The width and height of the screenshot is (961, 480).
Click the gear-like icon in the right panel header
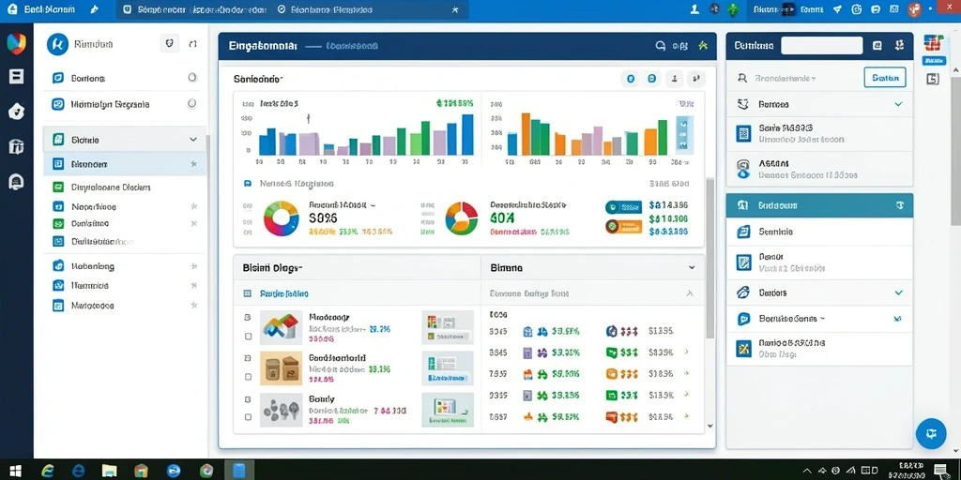click(x=899, y=45)
